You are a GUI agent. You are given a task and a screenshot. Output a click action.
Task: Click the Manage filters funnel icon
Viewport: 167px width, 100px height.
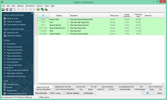5,90
